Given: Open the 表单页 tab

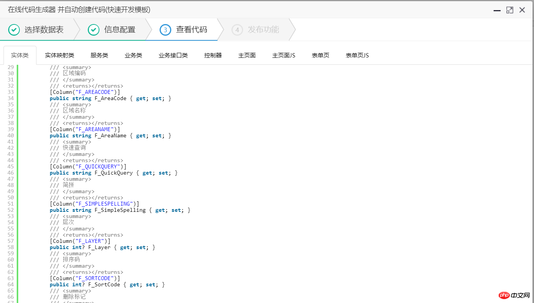Looking at the screenshot, I should point(320,55).
